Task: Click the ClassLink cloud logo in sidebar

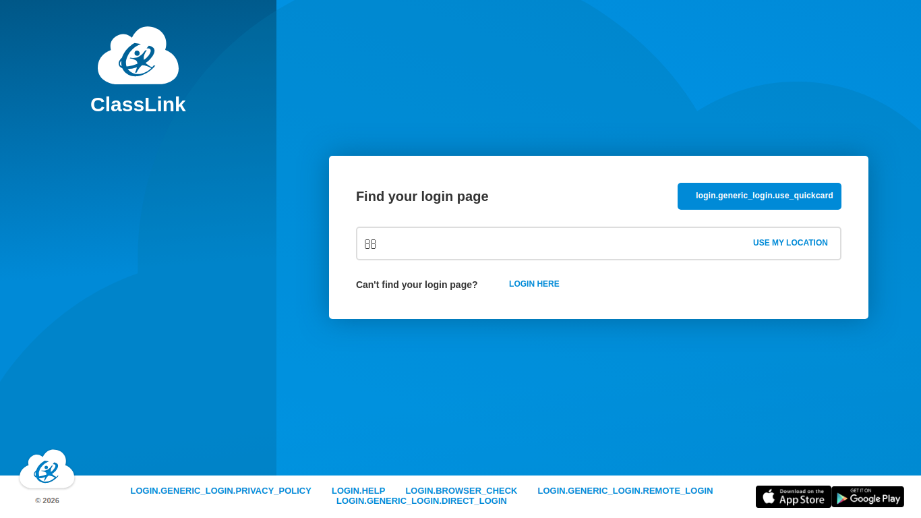Action: [138, 55]
